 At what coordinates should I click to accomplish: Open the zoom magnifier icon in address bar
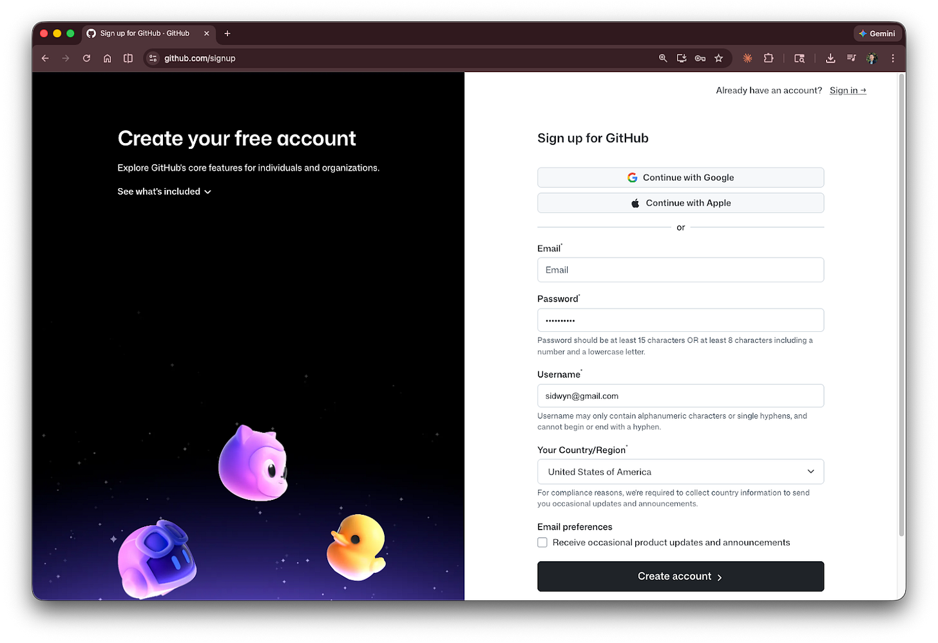tap(663, 58)
